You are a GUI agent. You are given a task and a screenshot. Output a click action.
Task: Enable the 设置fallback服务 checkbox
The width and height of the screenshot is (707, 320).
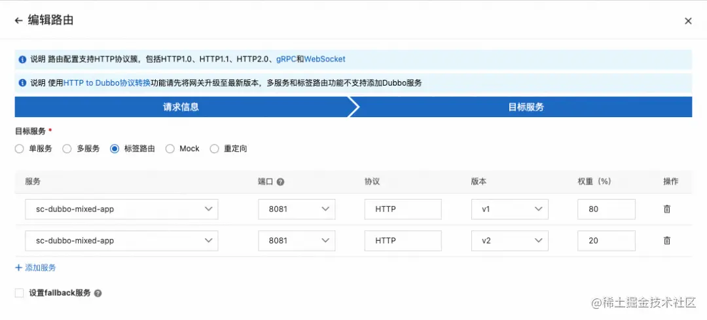pos(20,293)
